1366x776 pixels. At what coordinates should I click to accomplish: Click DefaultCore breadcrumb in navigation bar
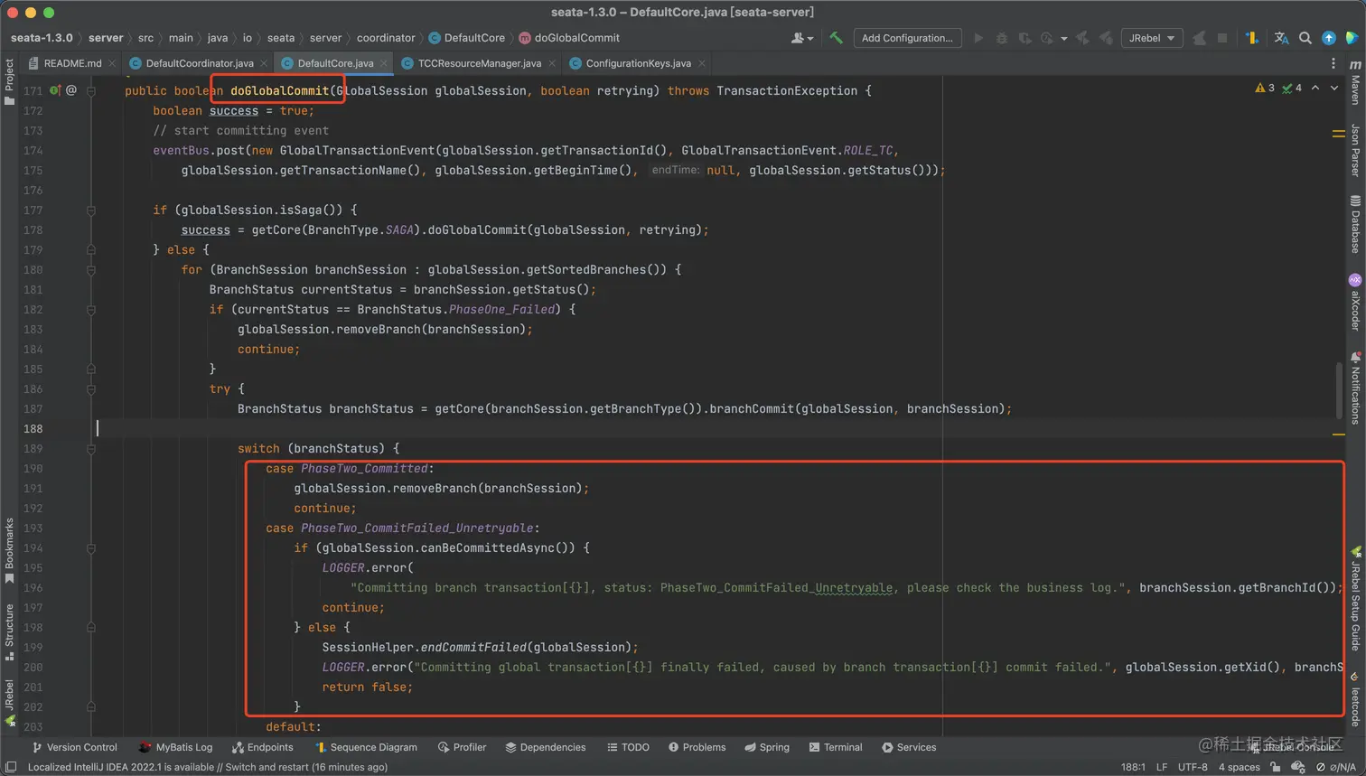467,38
